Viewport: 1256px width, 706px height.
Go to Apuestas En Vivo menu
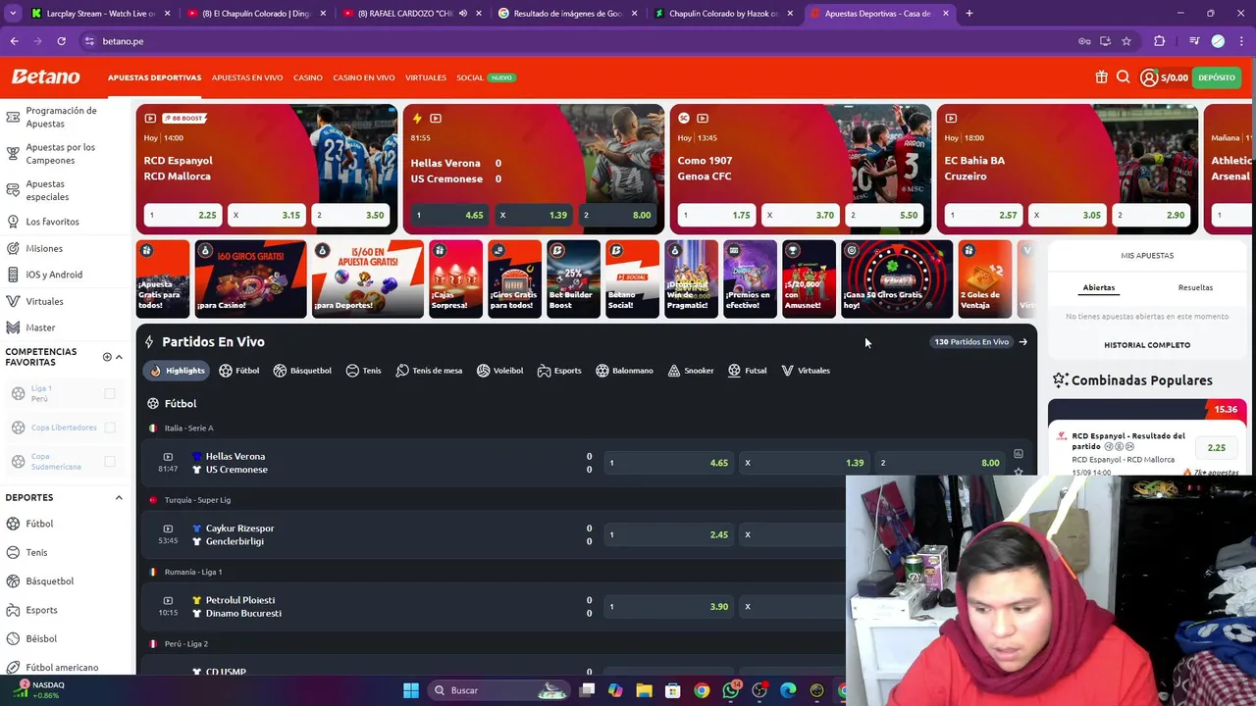click(247, 77)
